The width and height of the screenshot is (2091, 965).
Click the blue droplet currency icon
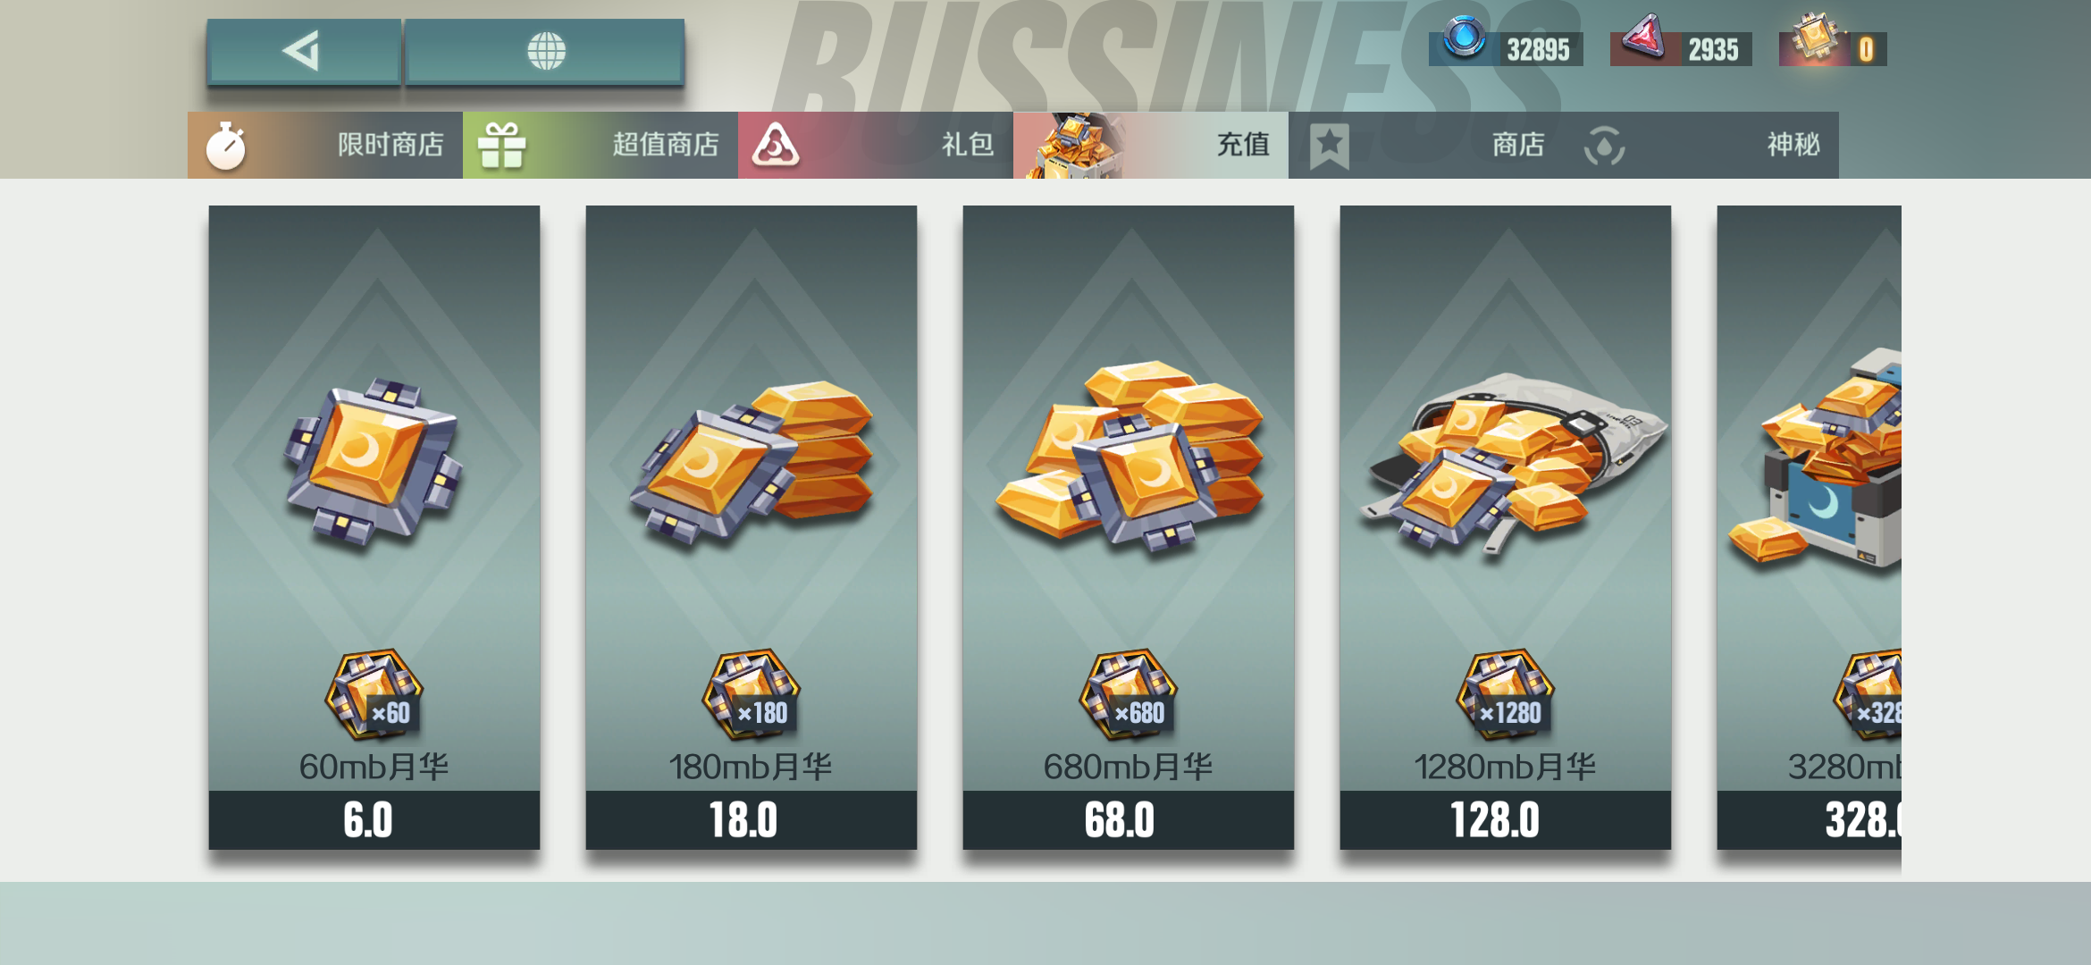click(x=1465, y=39)
